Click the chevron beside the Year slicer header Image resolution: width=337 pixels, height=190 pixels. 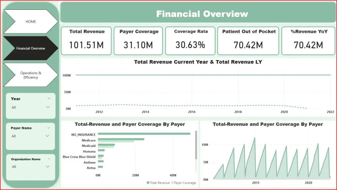49,99
